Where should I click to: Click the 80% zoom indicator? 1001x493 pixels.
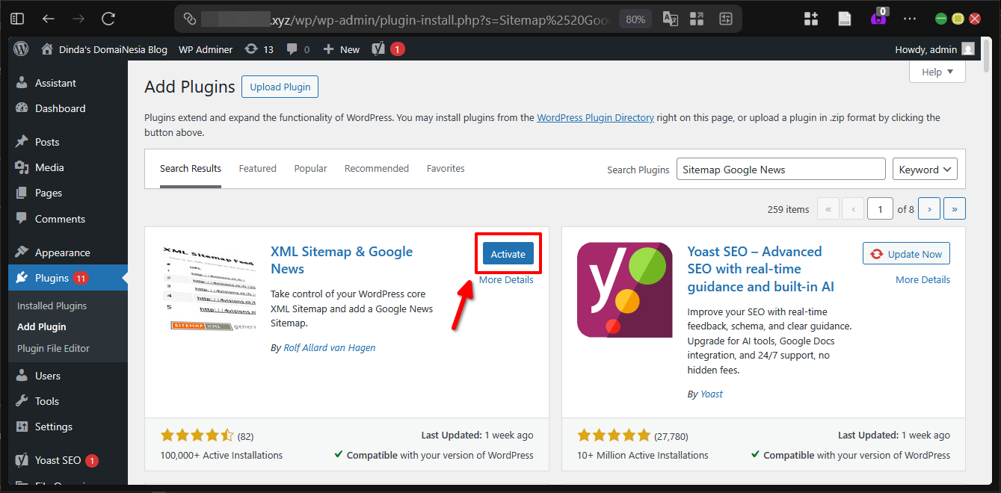[635, 19]
